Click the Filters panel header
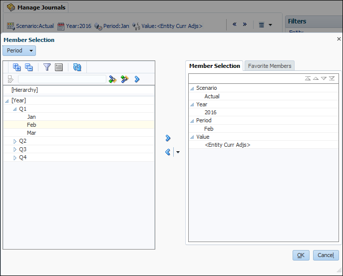Screen dimensions: 343x276 click(x=314, y=21)
